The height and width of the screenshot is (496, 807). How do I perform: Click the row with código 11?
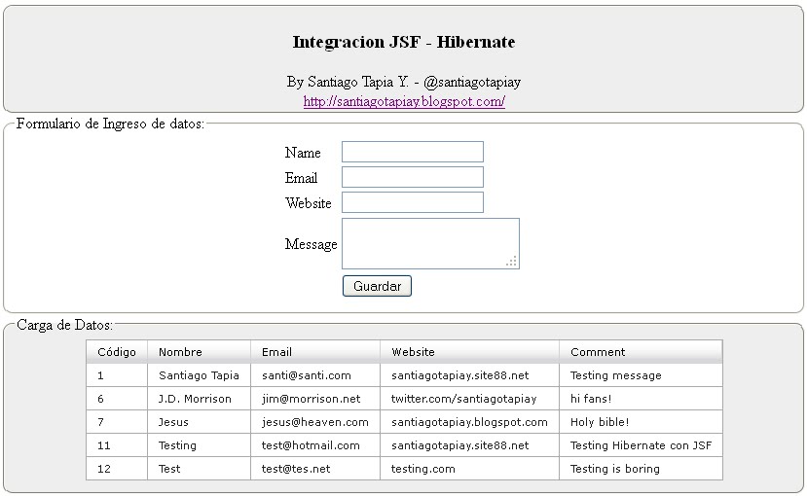click(x=405, y=445)
